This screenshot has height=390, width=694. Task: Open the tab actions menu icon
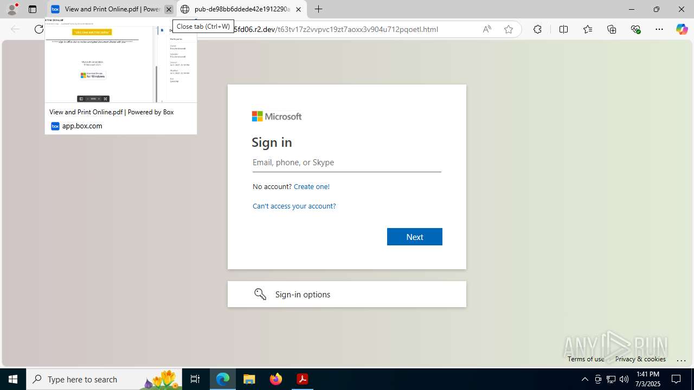(33, 9)
